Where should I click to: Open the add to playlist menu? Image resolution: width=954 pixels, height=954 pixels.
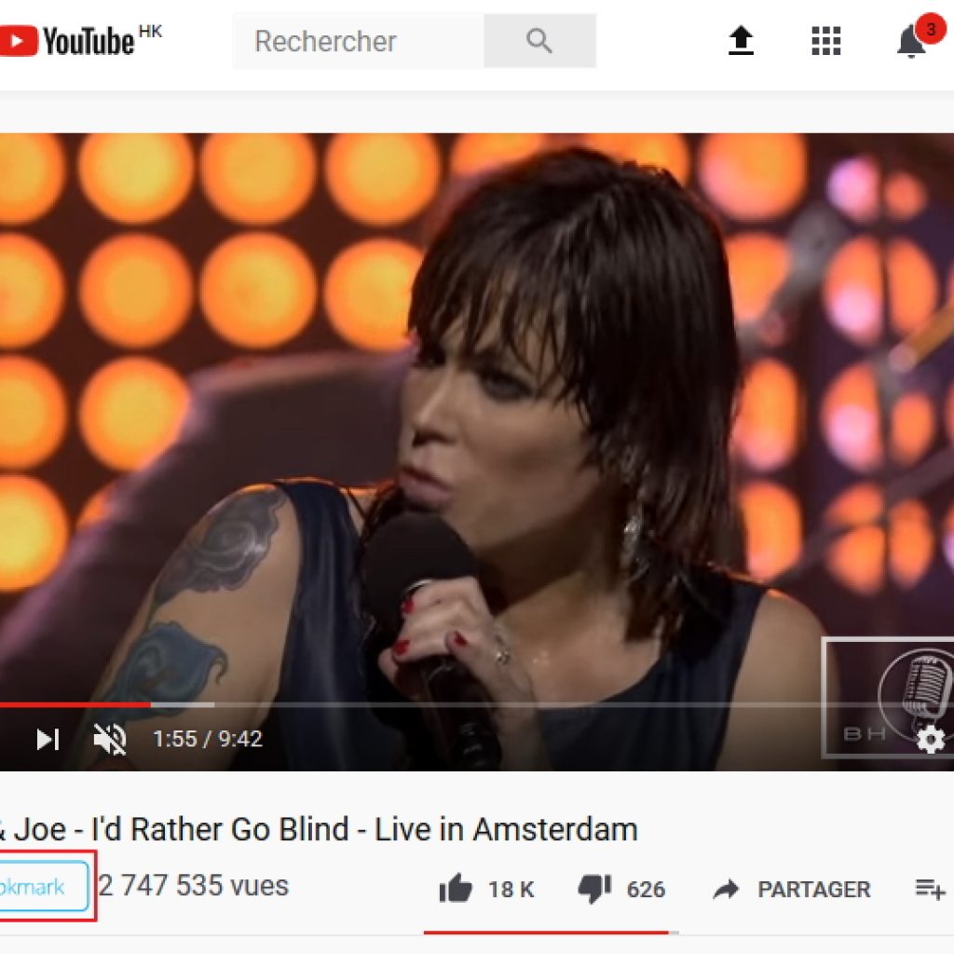tap(930, 889)
